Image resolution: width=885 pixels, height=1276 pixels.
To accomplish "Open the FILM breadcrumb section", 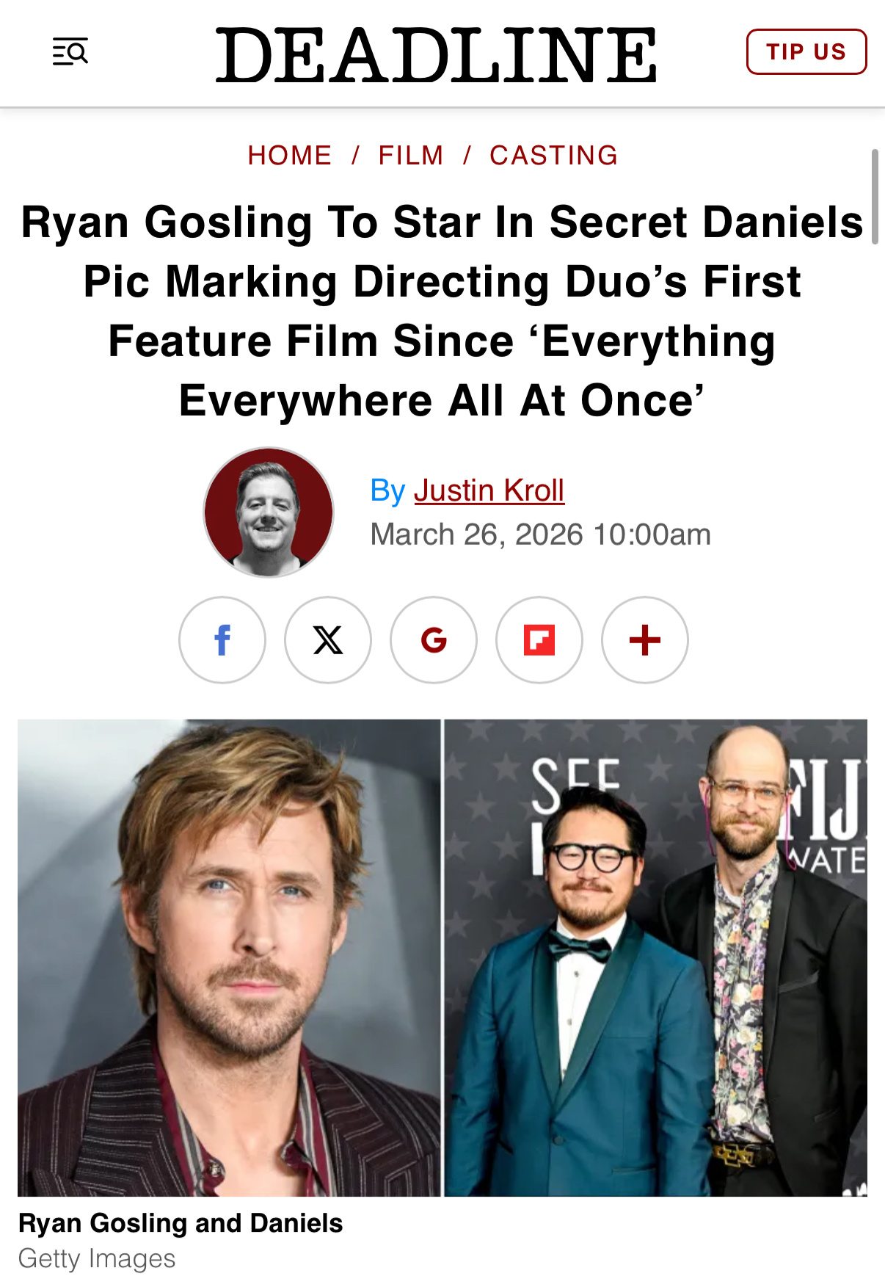I will point(411,156).
